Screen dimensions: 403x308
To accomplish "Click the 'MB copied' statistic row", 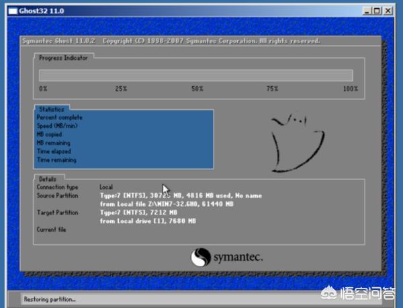I will (x=49, y=134).
